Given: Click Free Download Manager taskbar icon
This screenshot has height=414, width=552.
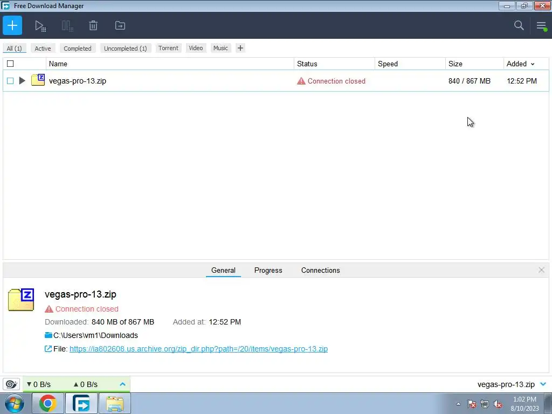Looking at the screenshot, I should pos(81,403).
